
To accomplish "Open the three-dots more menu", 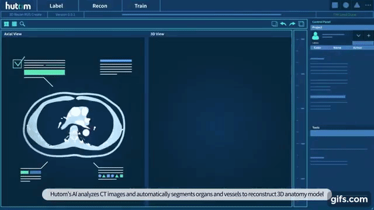I will [x=368, y=5].
